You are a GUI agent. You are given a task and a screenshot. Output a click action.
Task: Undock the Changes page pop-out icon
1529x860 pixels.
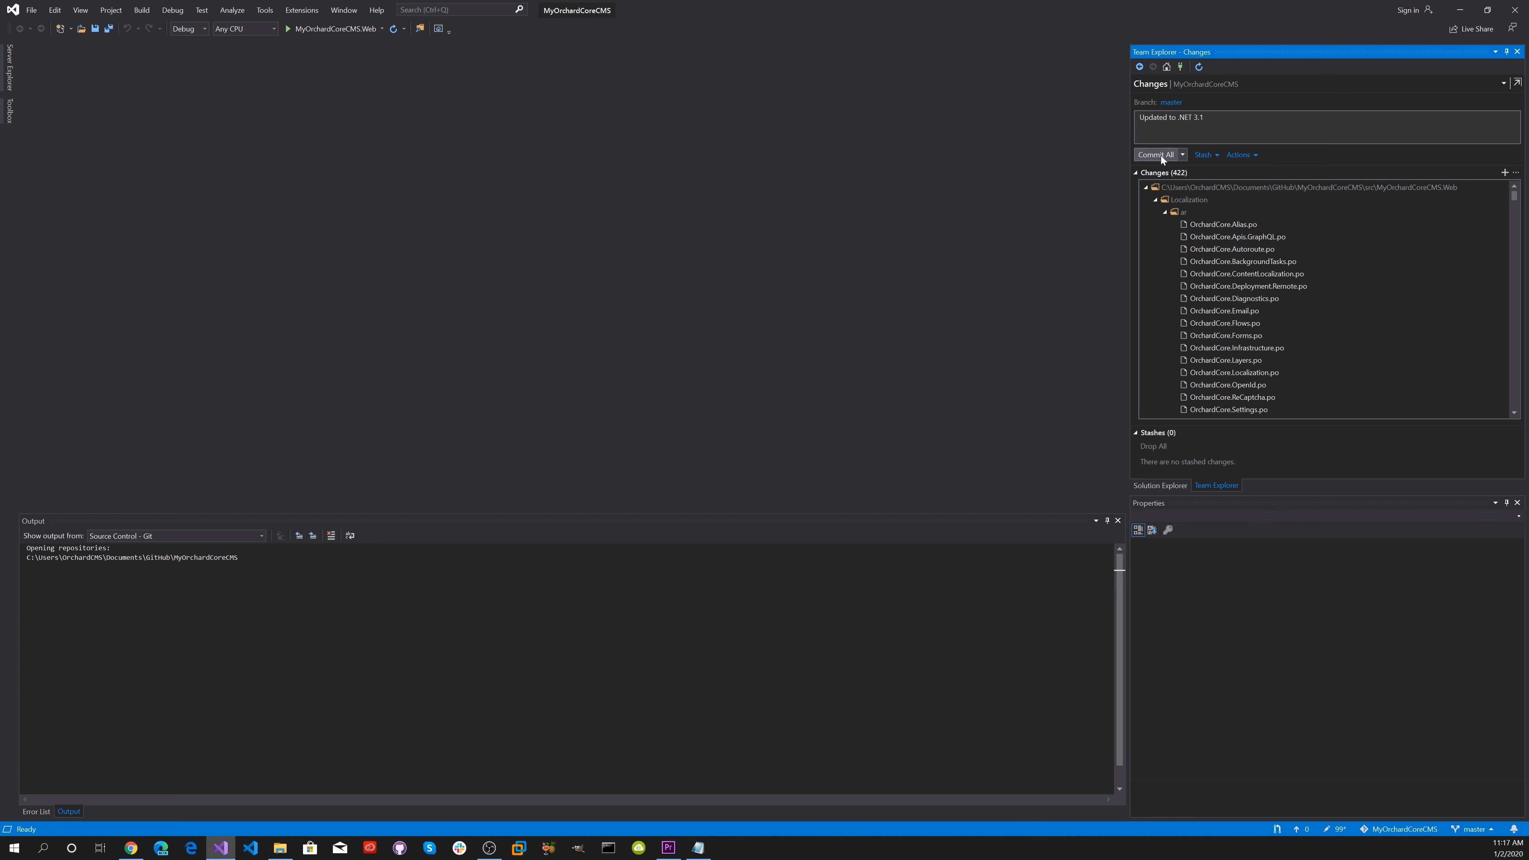click(x=1518, y=83)
